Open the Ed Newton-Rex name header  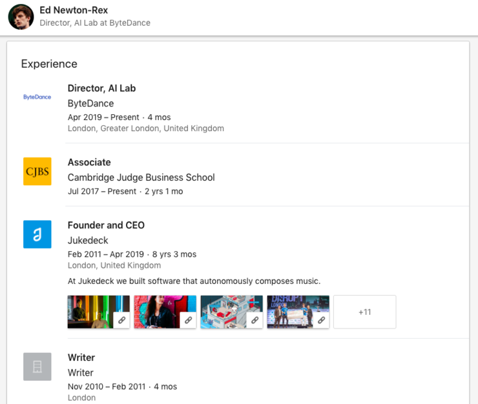point(74,10)
